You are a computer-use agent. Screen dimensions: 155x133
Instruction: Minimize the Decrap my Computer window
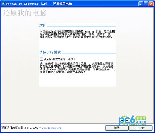pyautogui.click(x=141, y=4)
